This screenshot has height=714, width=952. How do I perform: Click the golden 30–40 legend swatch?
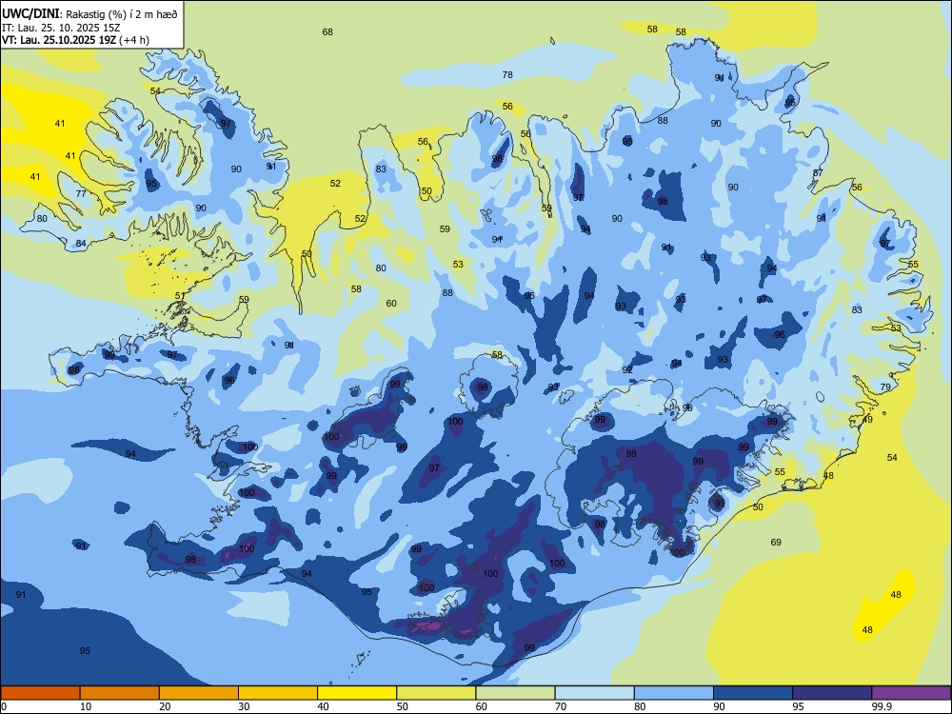278,693
